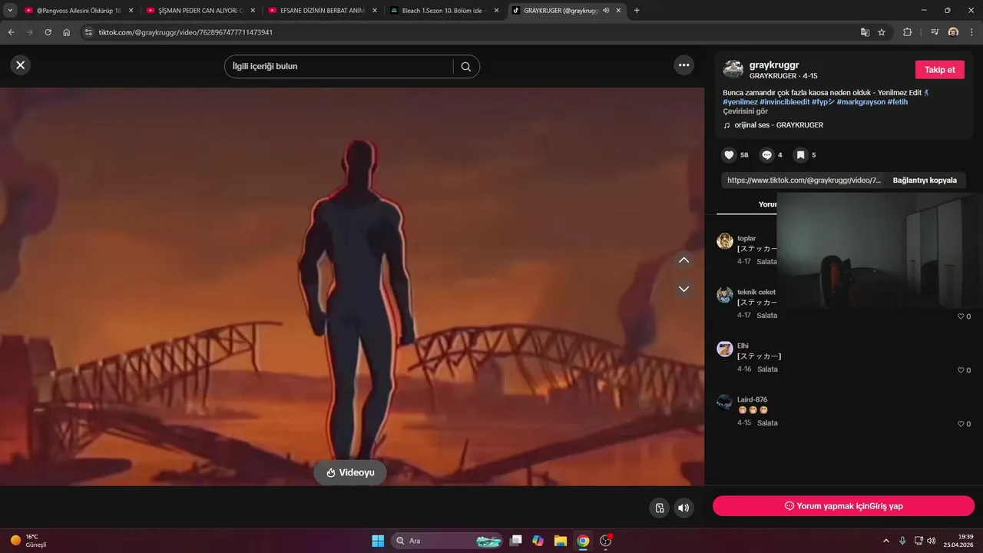Reload the current page
This screenshot has width=983, height=553.
[48, 32]
